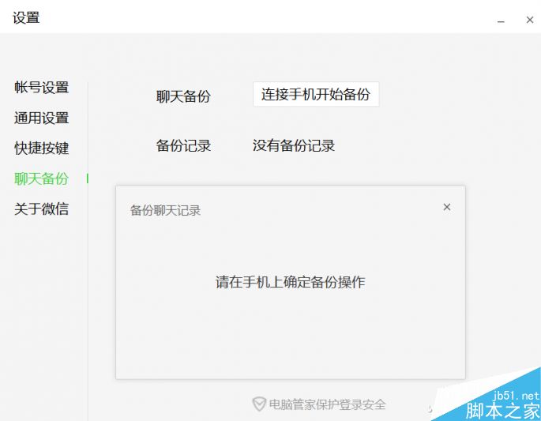The height and width of the screenshot is (421, 541).
Task: Click the 电脑管家保护登录安全 text
Action: pyautogui.click(x=327, y=404)
